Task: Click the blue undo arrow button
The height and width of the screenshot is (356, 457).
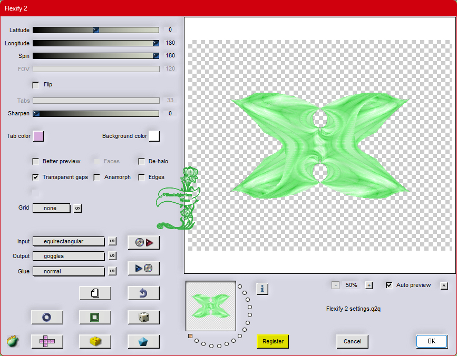Action: [143, 293]
